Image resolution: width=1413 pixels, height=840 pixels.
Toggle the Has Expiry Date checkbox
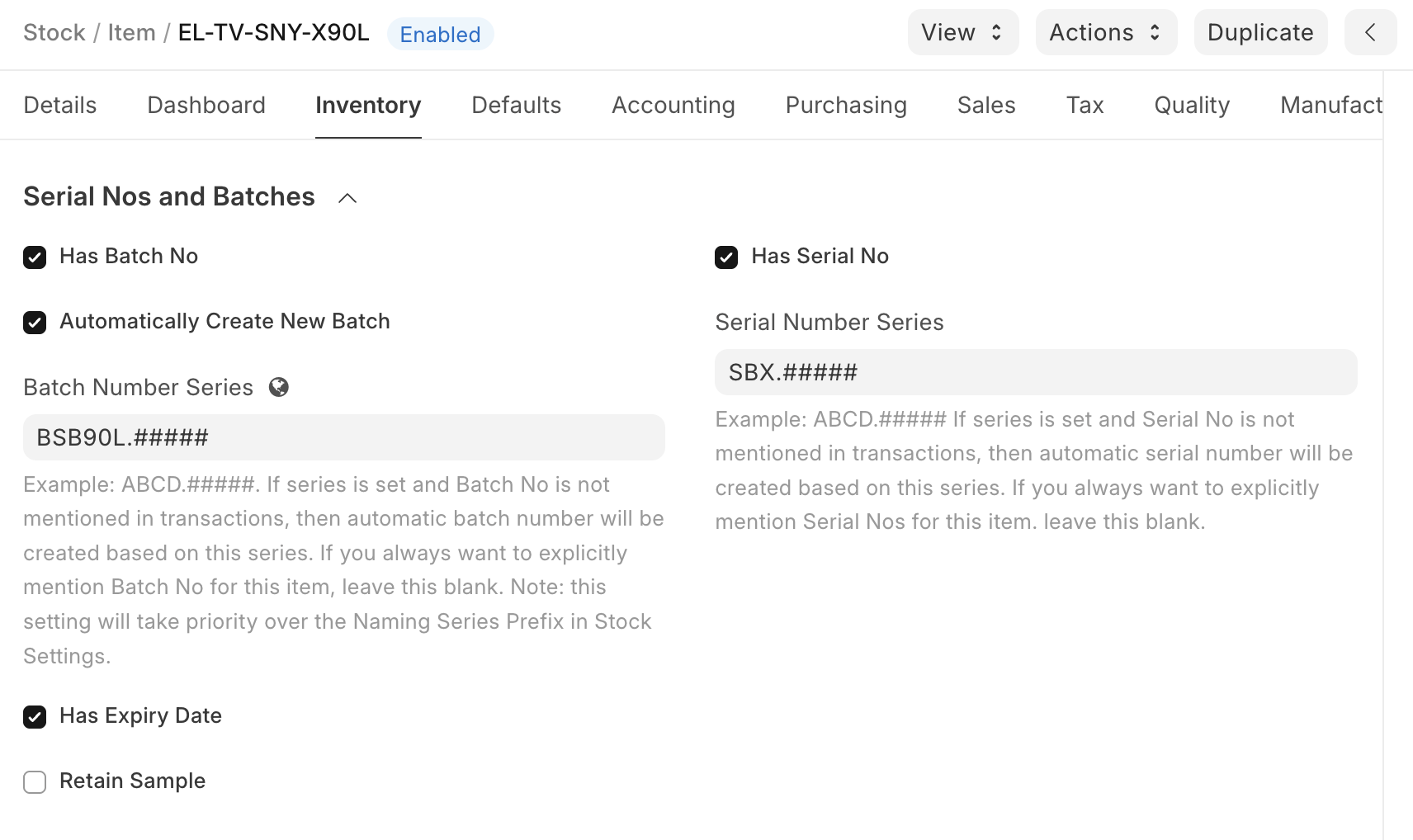pos(35,717)
